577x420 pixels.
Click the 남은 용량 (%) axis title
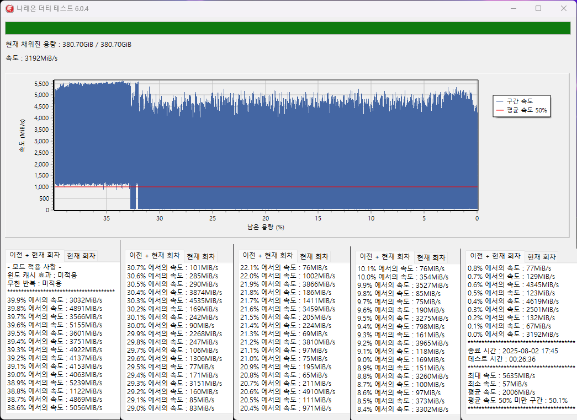point(266,227)
